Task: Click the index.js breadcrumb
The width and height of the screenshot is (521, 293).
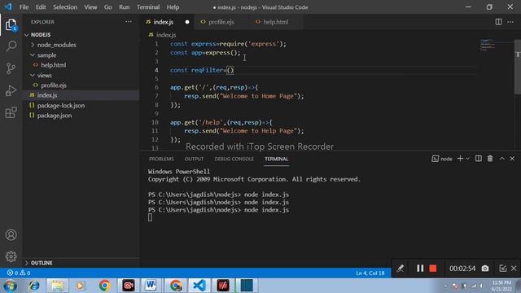Action: [163, 35]
